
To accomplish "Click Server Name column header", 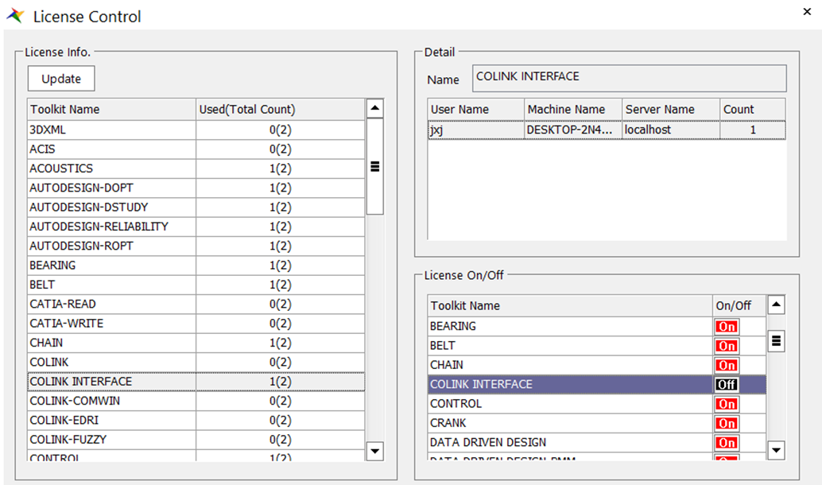I will click(x=671, y=110).
